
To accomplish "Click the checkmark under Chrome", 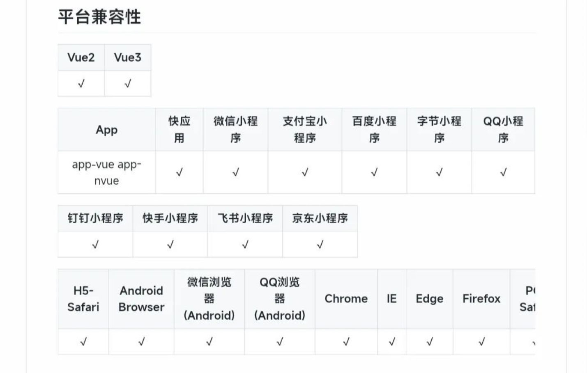I will pyautogui.click(x=346, y=341).
